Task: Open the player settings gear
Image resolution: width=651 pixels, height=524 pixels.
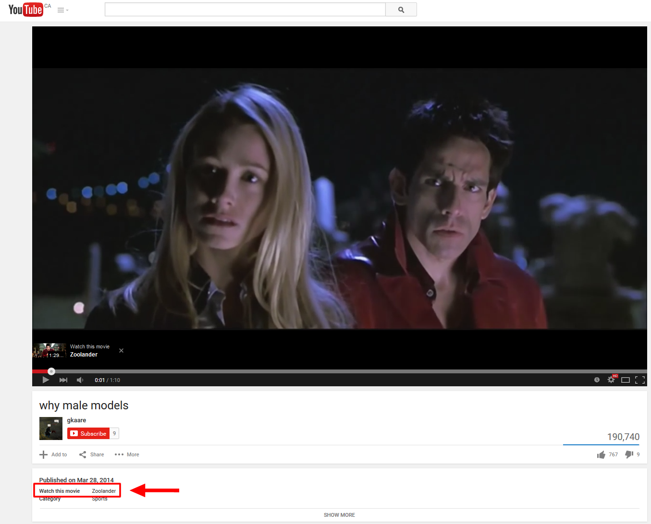Action: coord(611,380)
